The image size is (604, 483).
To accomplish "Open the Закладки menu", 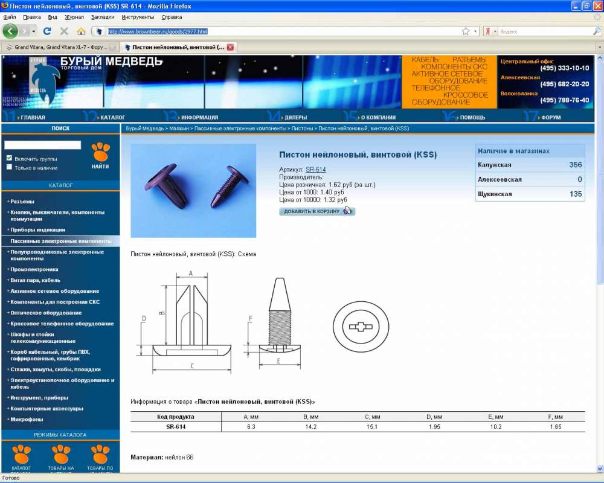I will 103,17.
